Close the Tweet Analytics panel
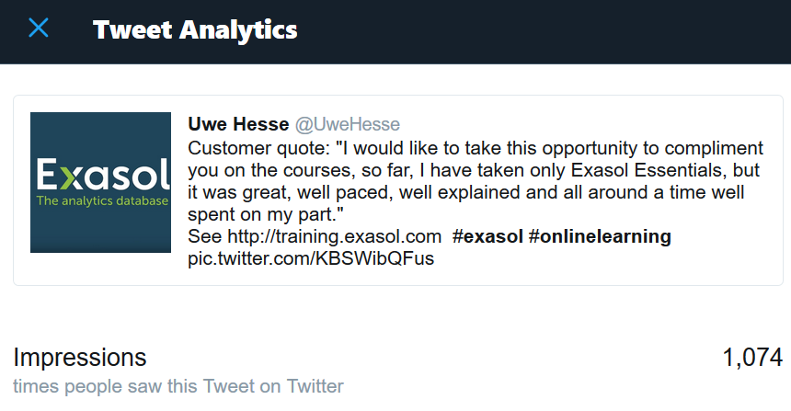791x411 pixels. [39, 29]
